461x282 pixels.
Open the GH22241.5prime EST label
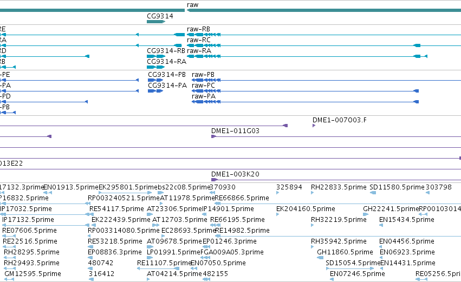[391, 209]
